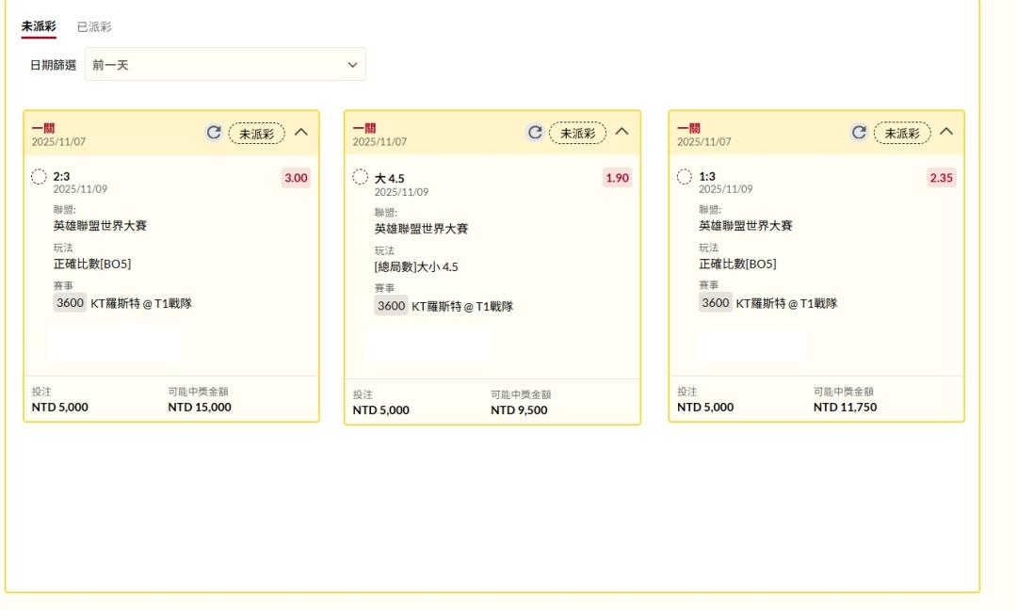The height and width of the screenshot is (610, 1017).
Task: Select the radio circle beside 1:3
Action: [x=685, y=177]
